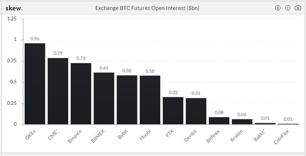Click the Binance bar

[81, 93]
